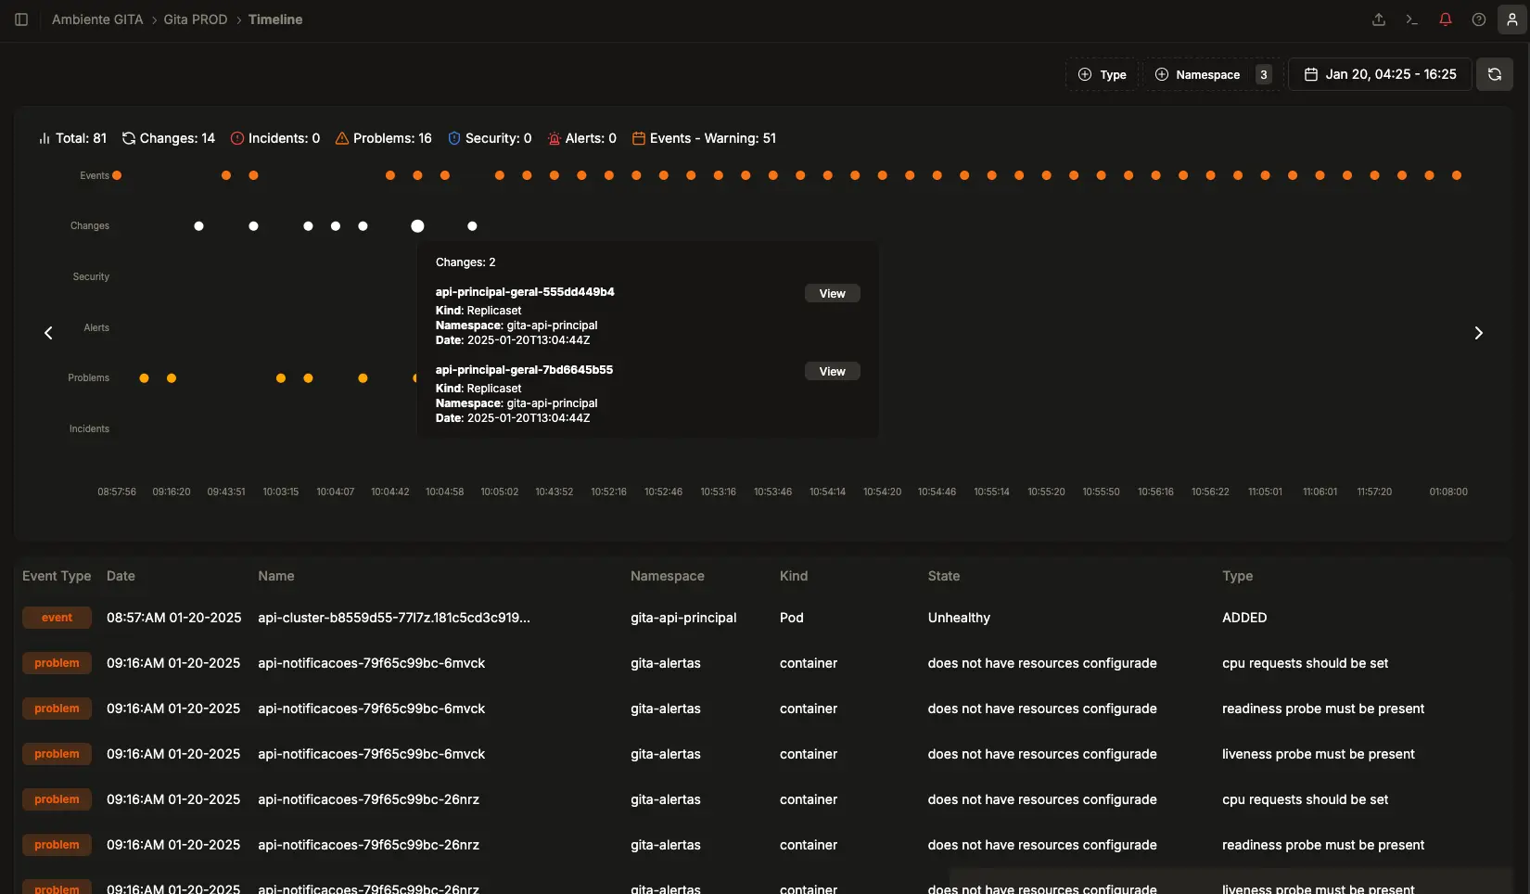This screenshot has width=1530, height=894.
Task: Click the Security row label in chart
Action: (x=91, y=276)
